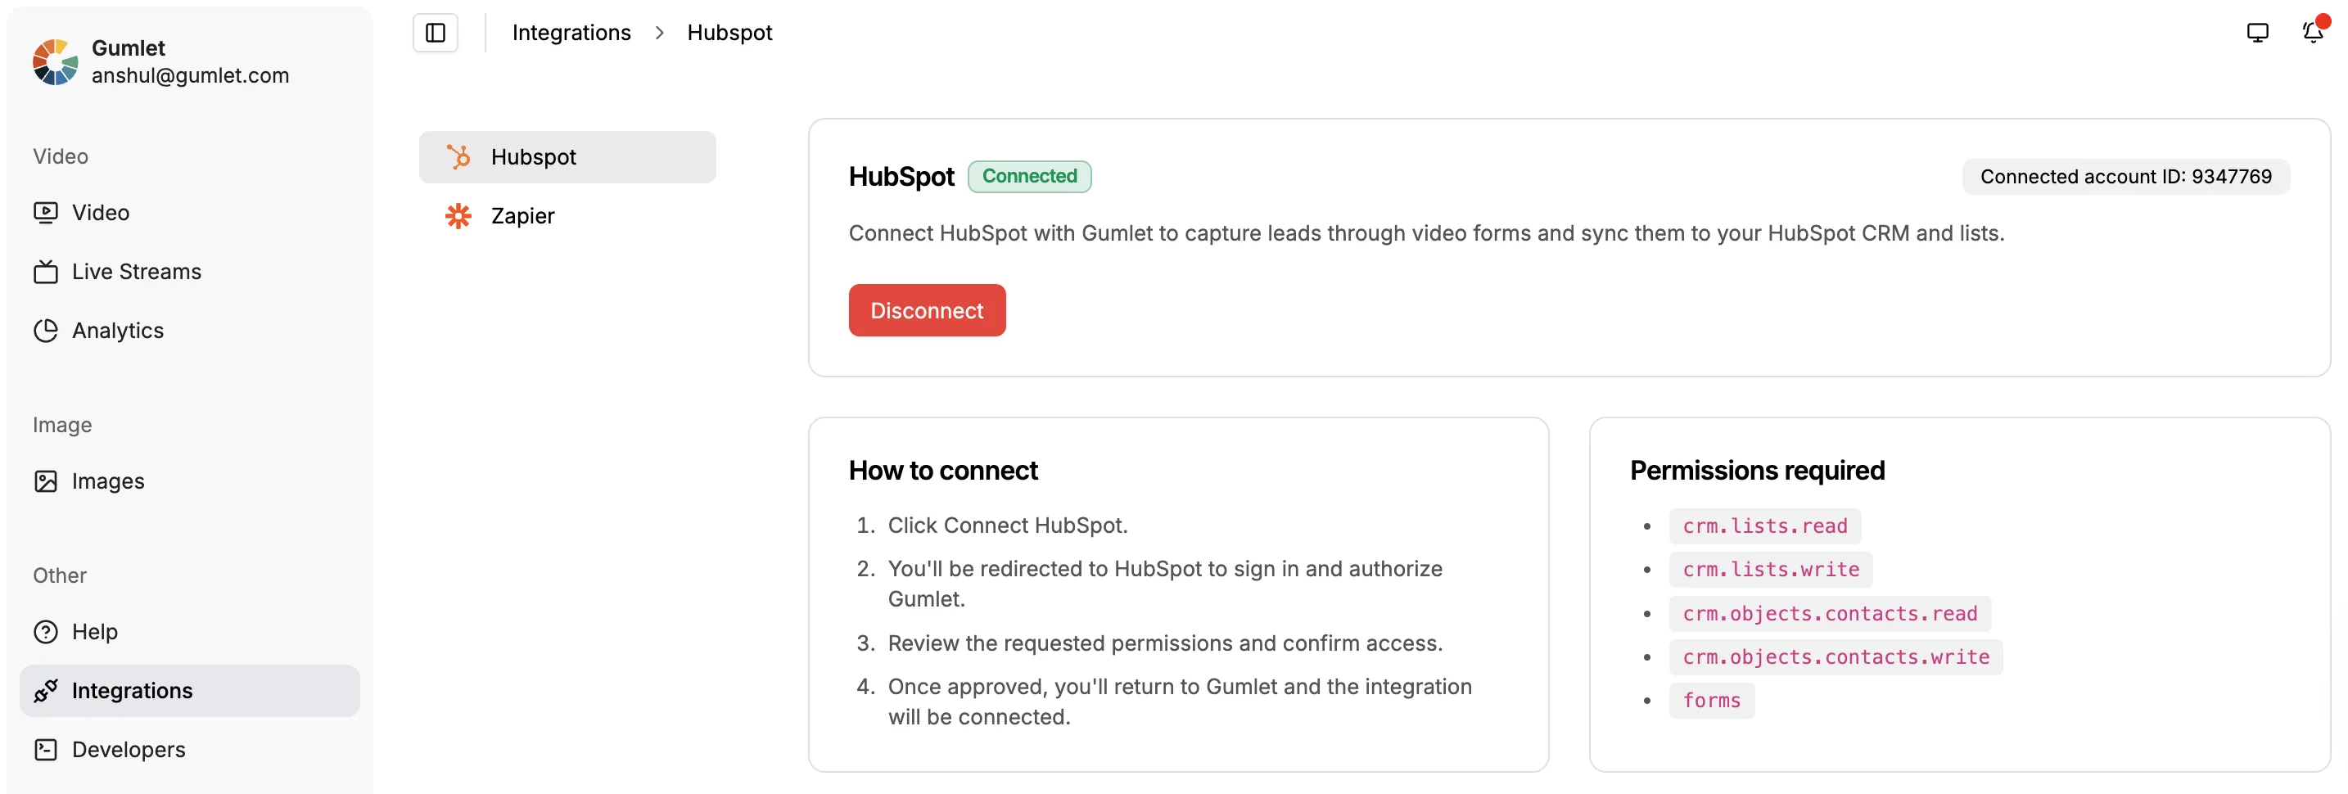The image size is (2348, 794).
Task: Toggle the sidebar panel icon
Action: [x=435, y=33]
